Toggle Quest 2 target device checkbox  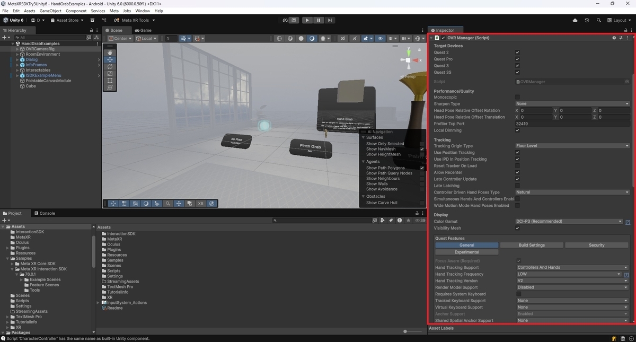[x=517, y=52]
